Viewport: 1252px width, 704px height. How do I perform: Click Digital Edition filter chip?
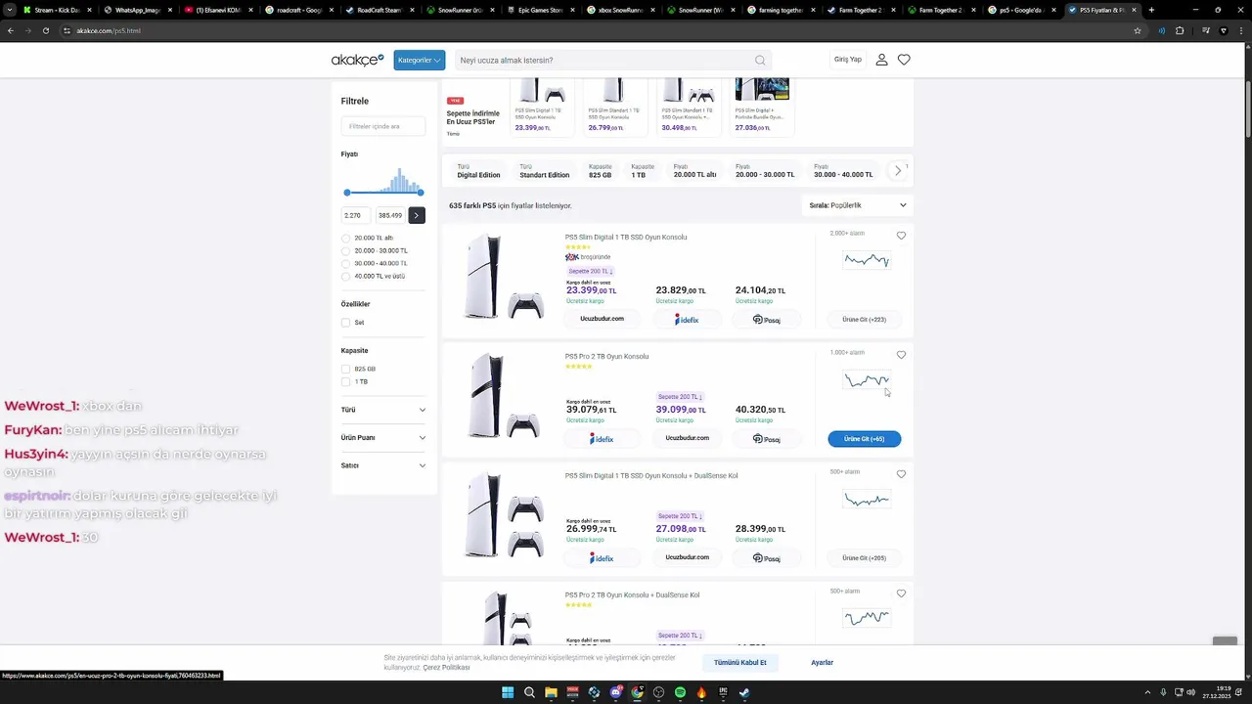coord(479,171)
